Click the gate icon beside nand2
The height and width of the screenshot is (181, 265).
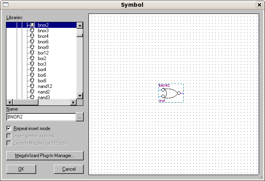click(x=32, y=92)
